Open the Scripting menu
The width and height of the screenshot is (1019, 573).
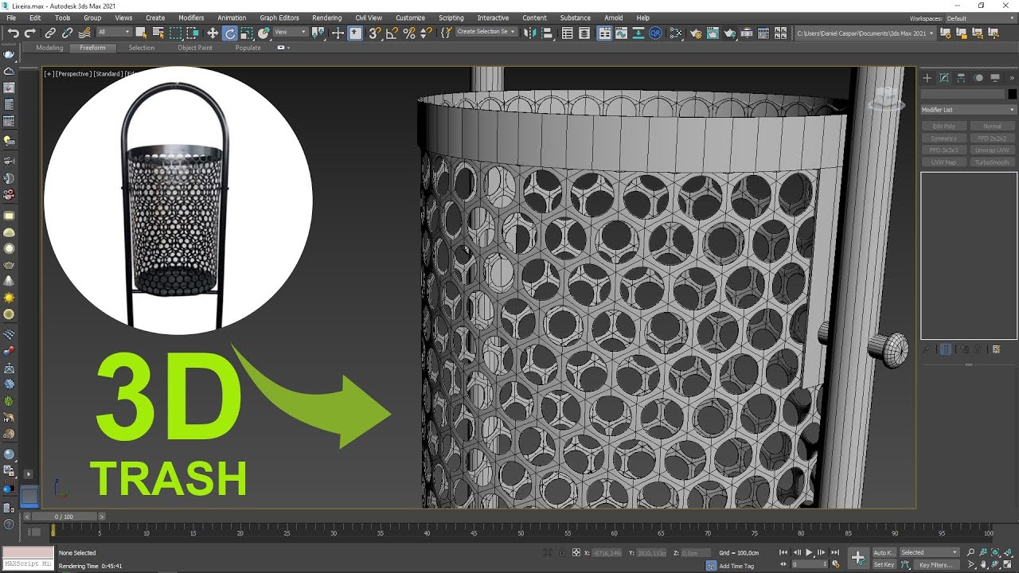click(451, 18)
